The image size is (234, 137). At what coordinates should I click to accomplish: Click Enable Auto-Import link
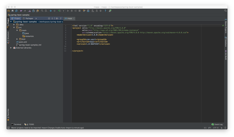point(63,128)
